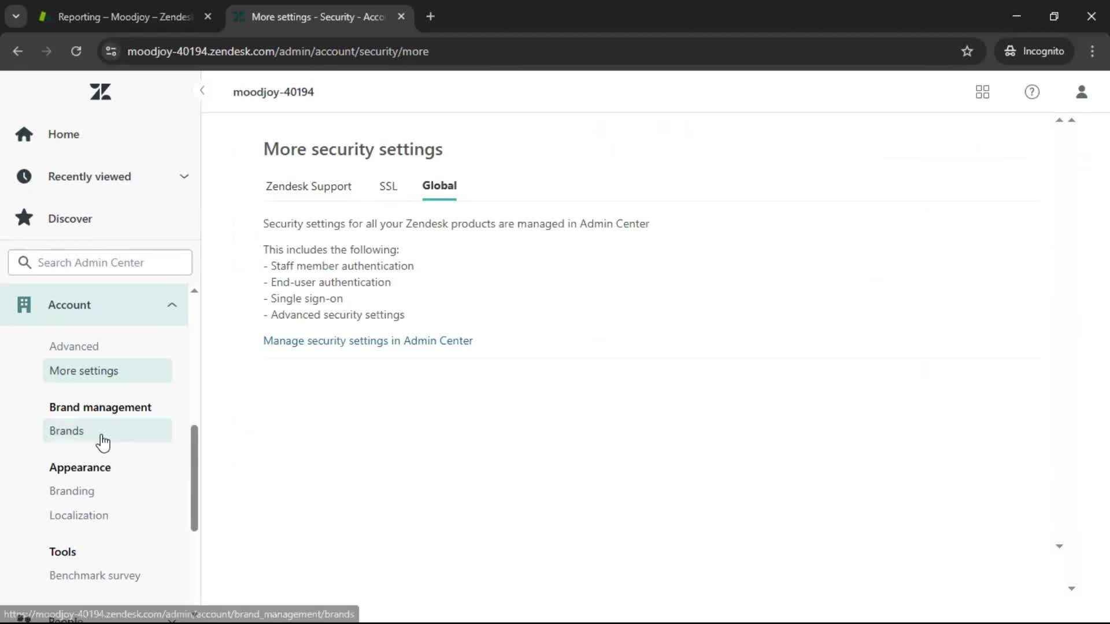Click the More security settings heading
This screenshot has width=1110, height=624.
pos(353,149)
